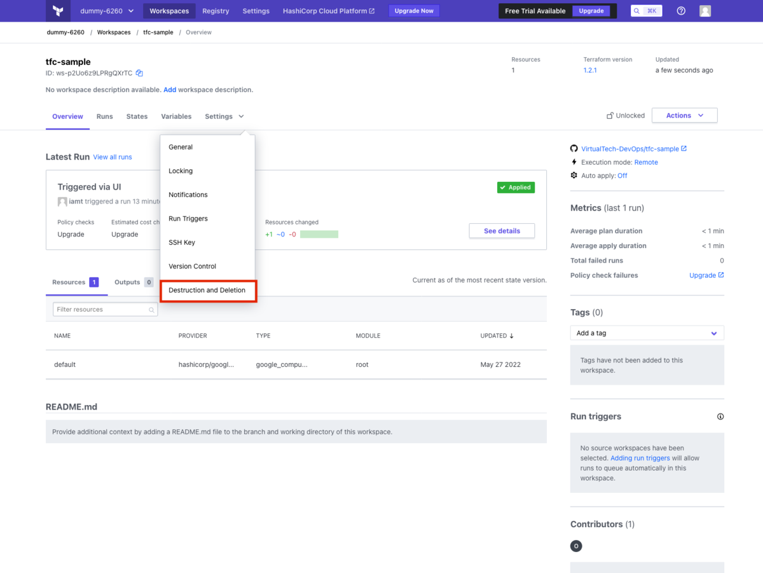Viewport: 763px width, 573px height.
Task: Click the root module cell
Action: [362, 365]
